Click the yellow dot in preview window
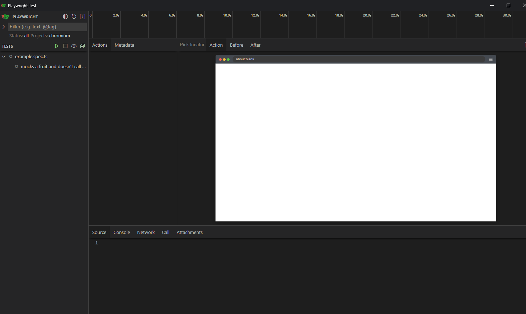 [x=224, y=60]
